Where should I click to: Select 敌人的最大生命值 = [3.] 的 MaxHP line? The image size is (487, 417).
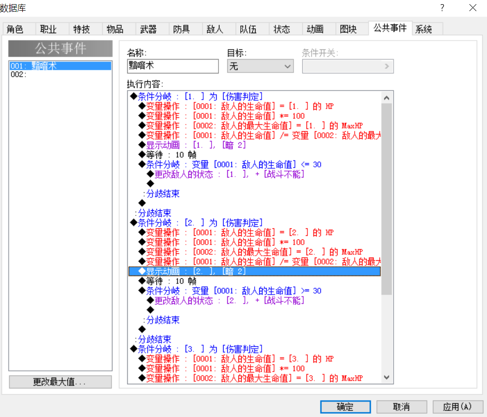tap(255, 378)
